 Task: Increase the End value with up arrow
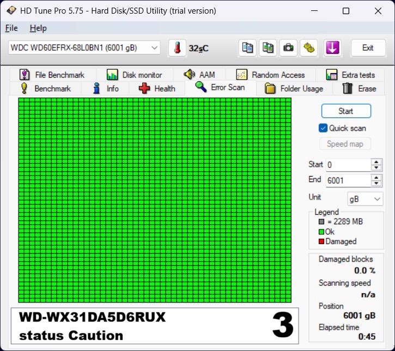coord(376,177)
